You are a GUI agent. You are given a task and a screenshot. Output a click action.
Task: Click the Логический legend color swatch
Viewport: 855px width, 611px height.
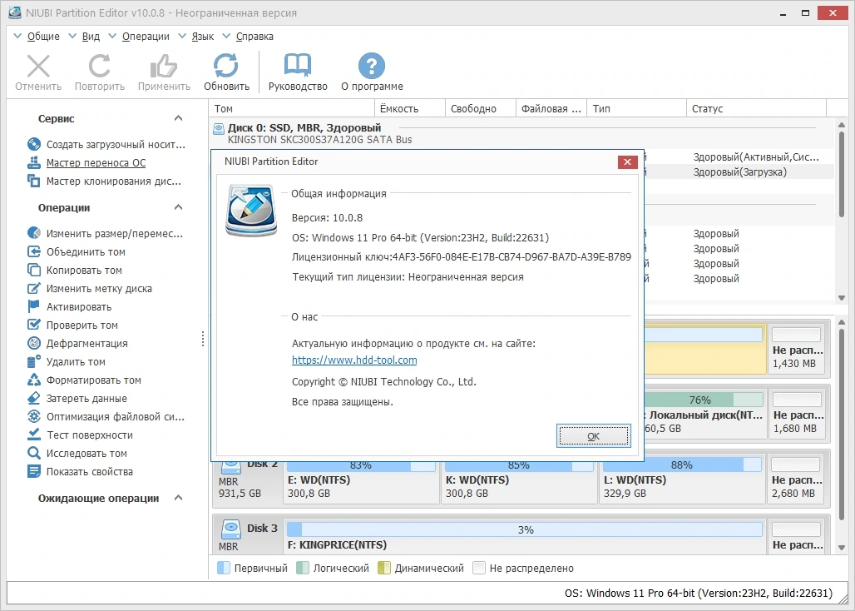[x=303, y=568]
